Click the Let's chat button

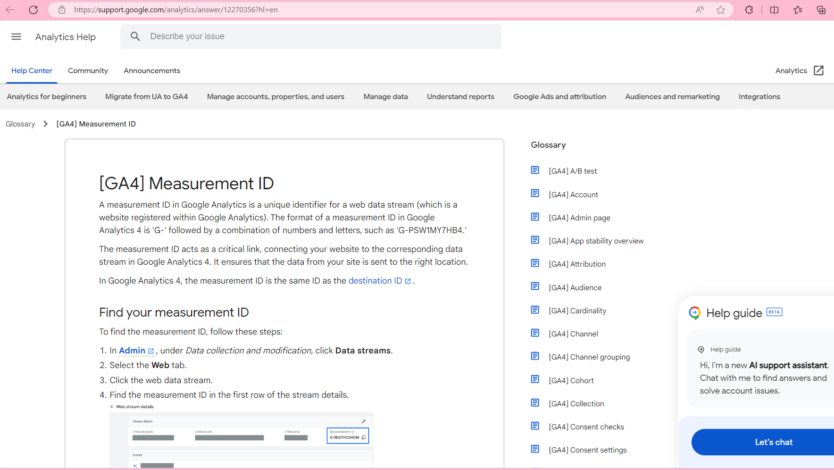tap(773, 442)
